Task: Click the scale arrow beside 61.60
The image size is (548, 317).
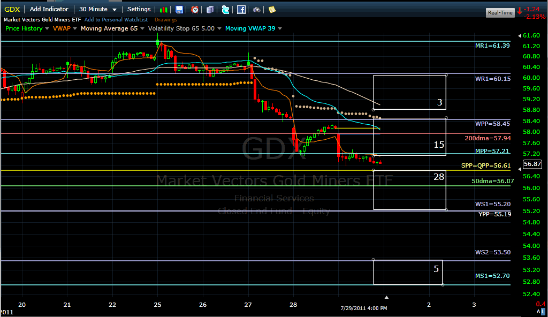Action: tap(520, 35)
